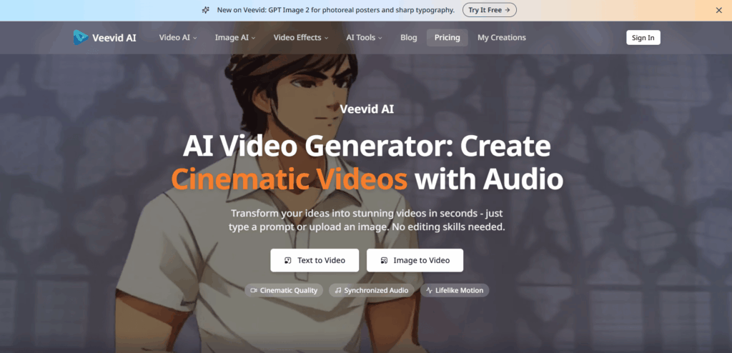Viewport: 732px width, 353px height.
Task: Click the Veevid AI brand name link
Action: click(114, 38)
